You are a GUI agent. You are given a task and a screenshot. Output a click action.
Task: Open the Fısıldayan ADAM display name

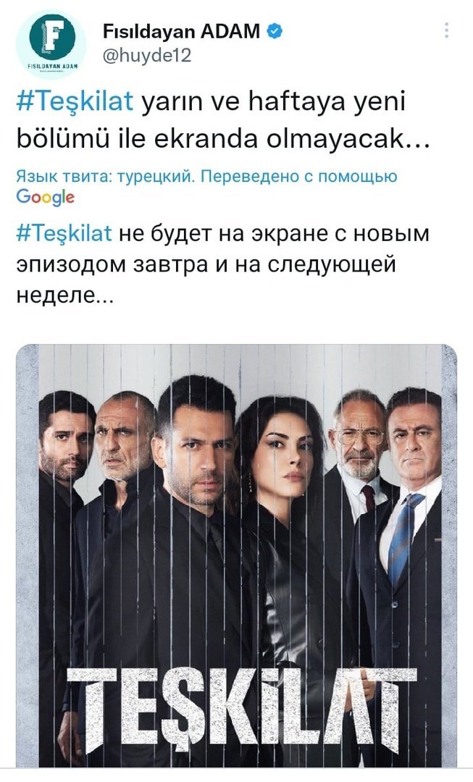[181, 31]
